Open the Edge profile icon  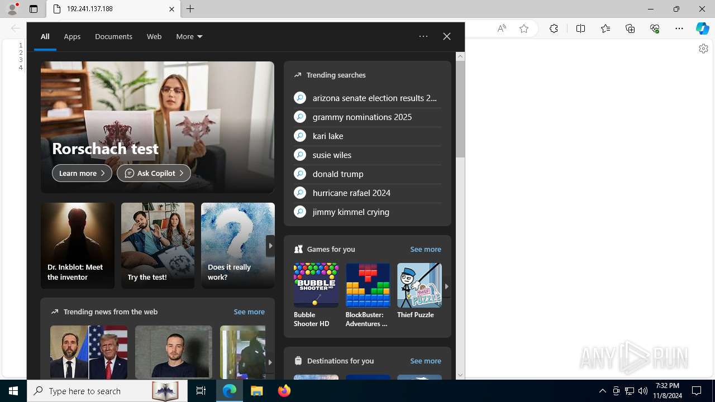12,8
